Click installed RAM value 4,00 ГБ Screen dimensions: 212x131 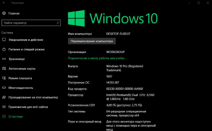tap(124, 105)
